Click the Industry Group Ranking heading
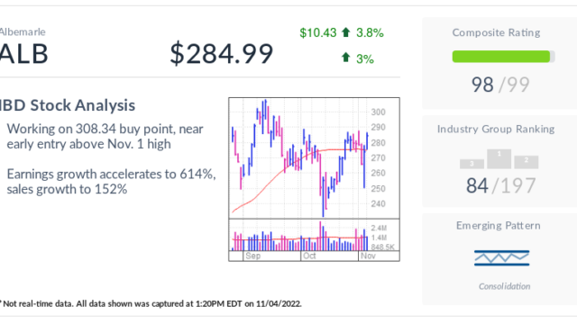 [x=496, y=129]
